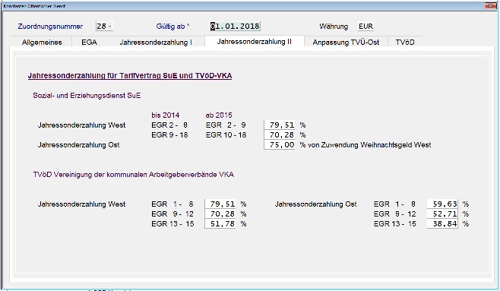
Task: Click the Gültig ab date field
Action: point(235,26)
